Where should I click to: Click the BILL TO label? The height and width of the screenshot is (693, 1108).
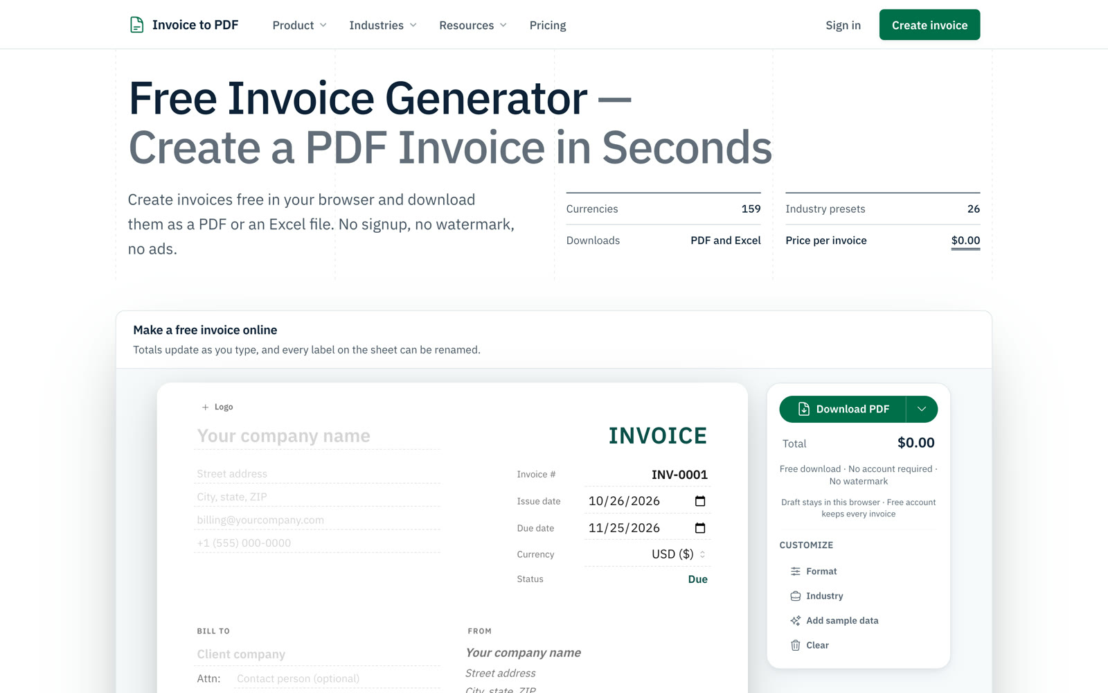click(213, 631)
